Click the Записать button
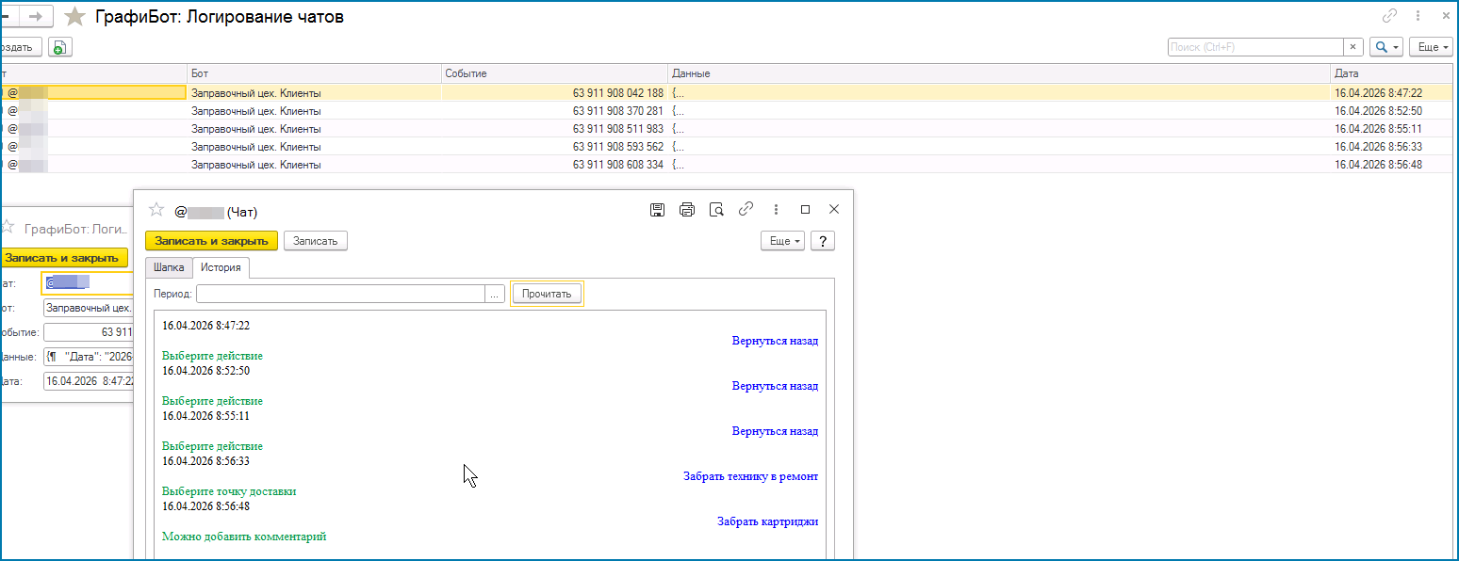The image size is (1459, 561). [316, 241]
